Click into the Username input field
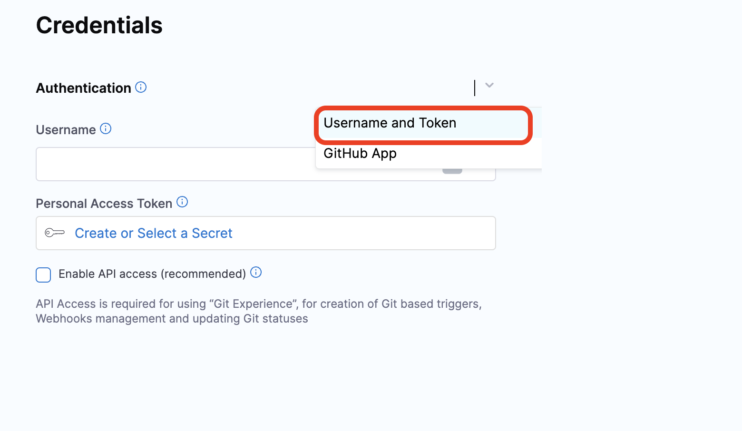This screenshot has width=742, height=431. point(176,164)
